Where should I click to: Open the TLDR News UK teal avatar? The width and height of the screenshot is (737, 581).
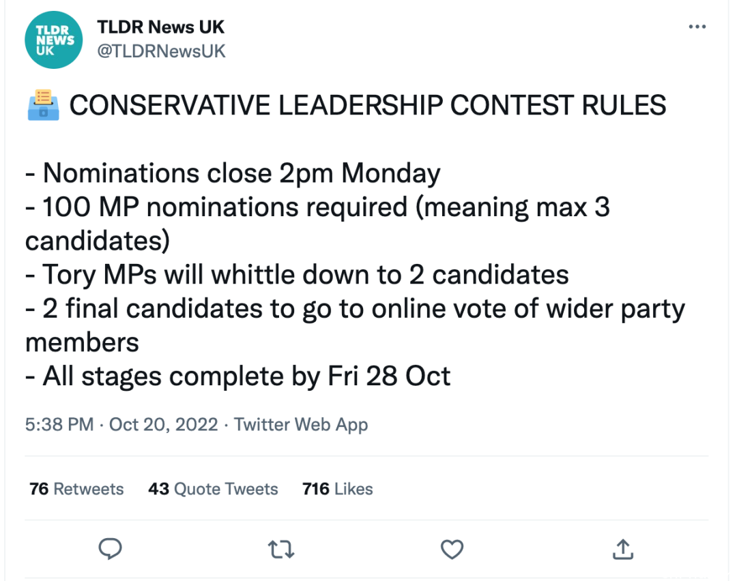pyautogui.click(x=54, y=40)
